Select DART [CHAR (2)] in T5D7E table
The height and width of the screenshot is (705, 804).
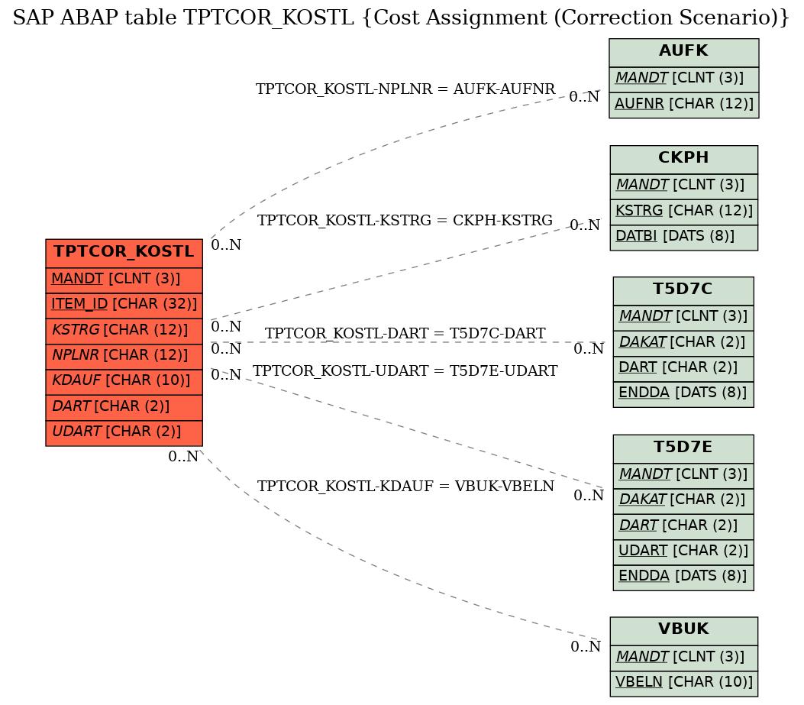[x=683, y=527]
